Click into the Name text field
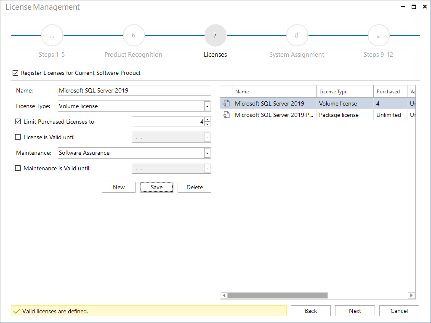Screen dimensions: 431x323 [x=134, y=90]
